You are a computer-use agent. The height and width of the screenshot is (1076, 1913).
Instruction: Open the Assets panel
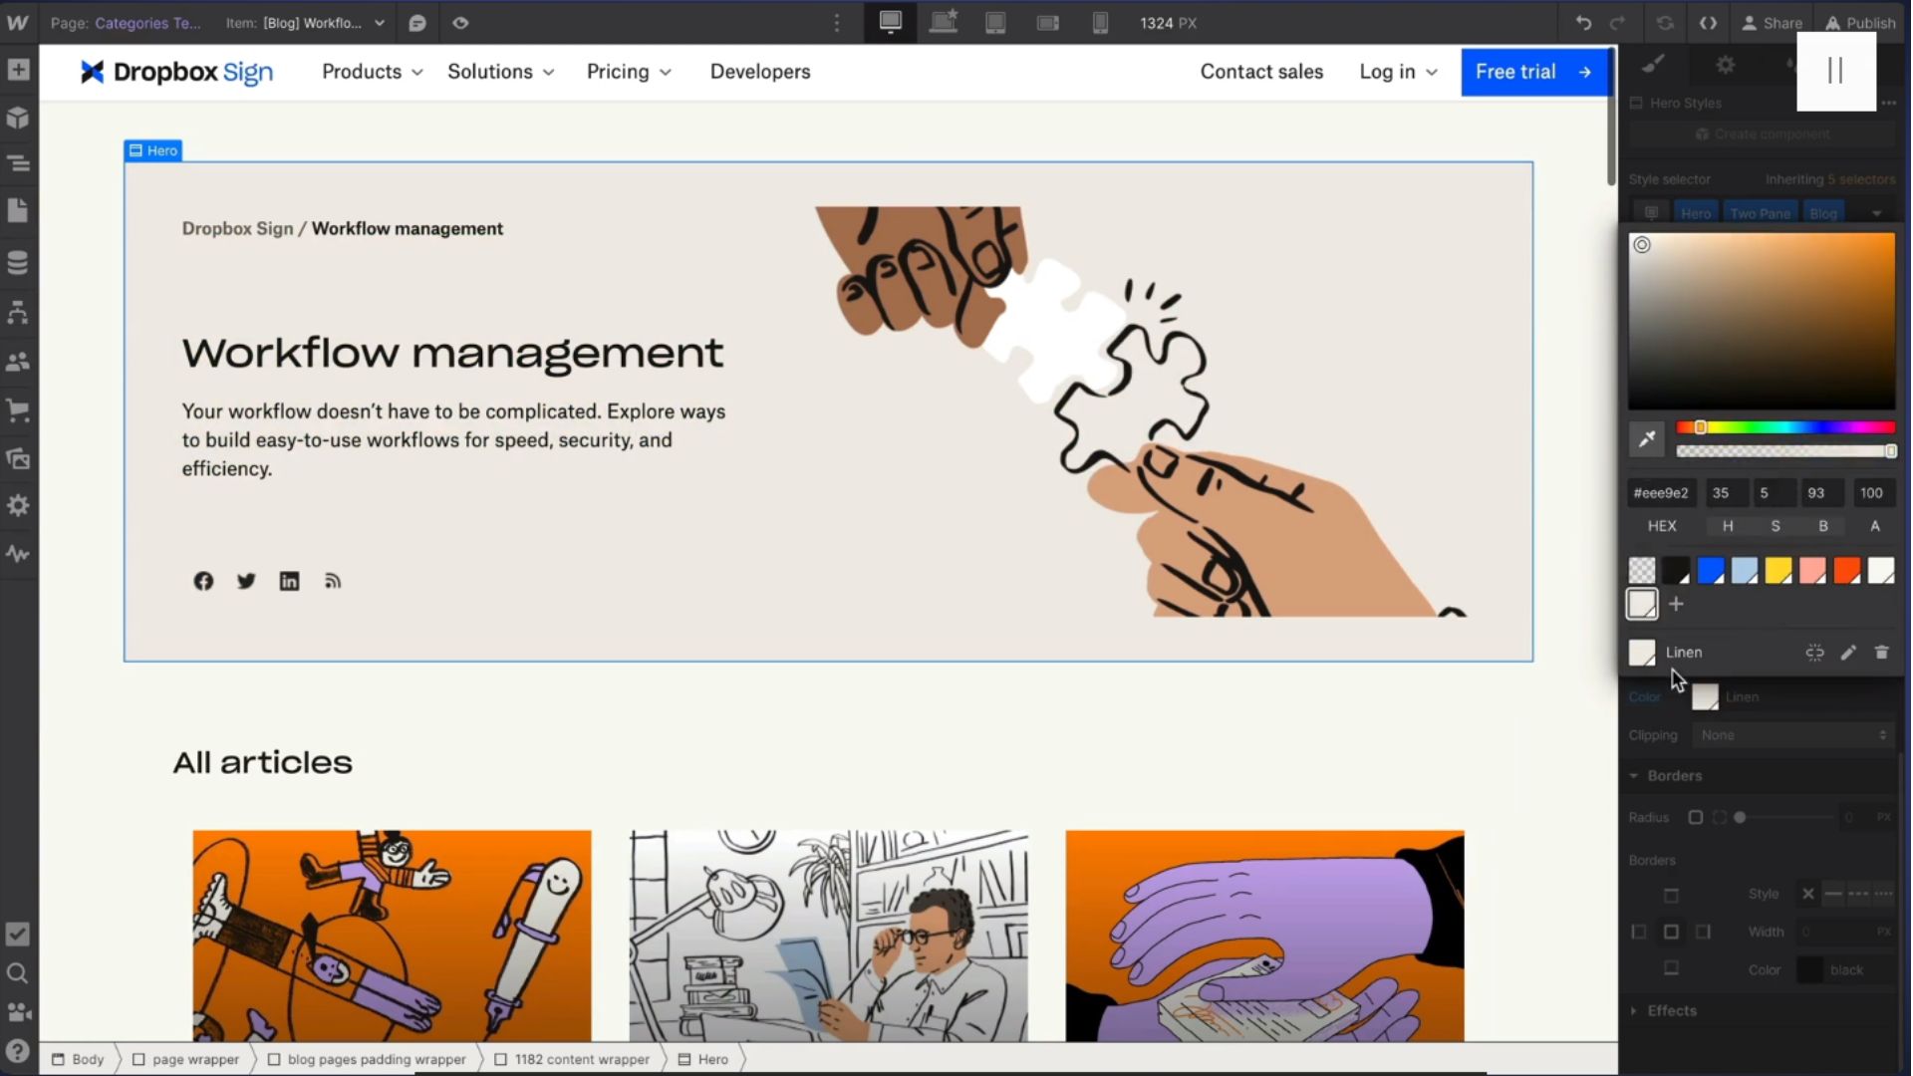(18, 458)
